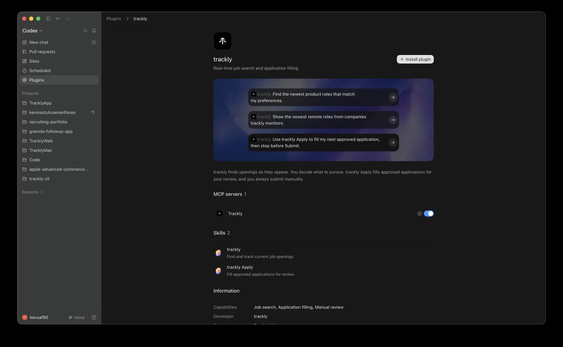This screenshot has width=563, height=347.
Task: Open Pull requests
Action: [x=59, y=52]
